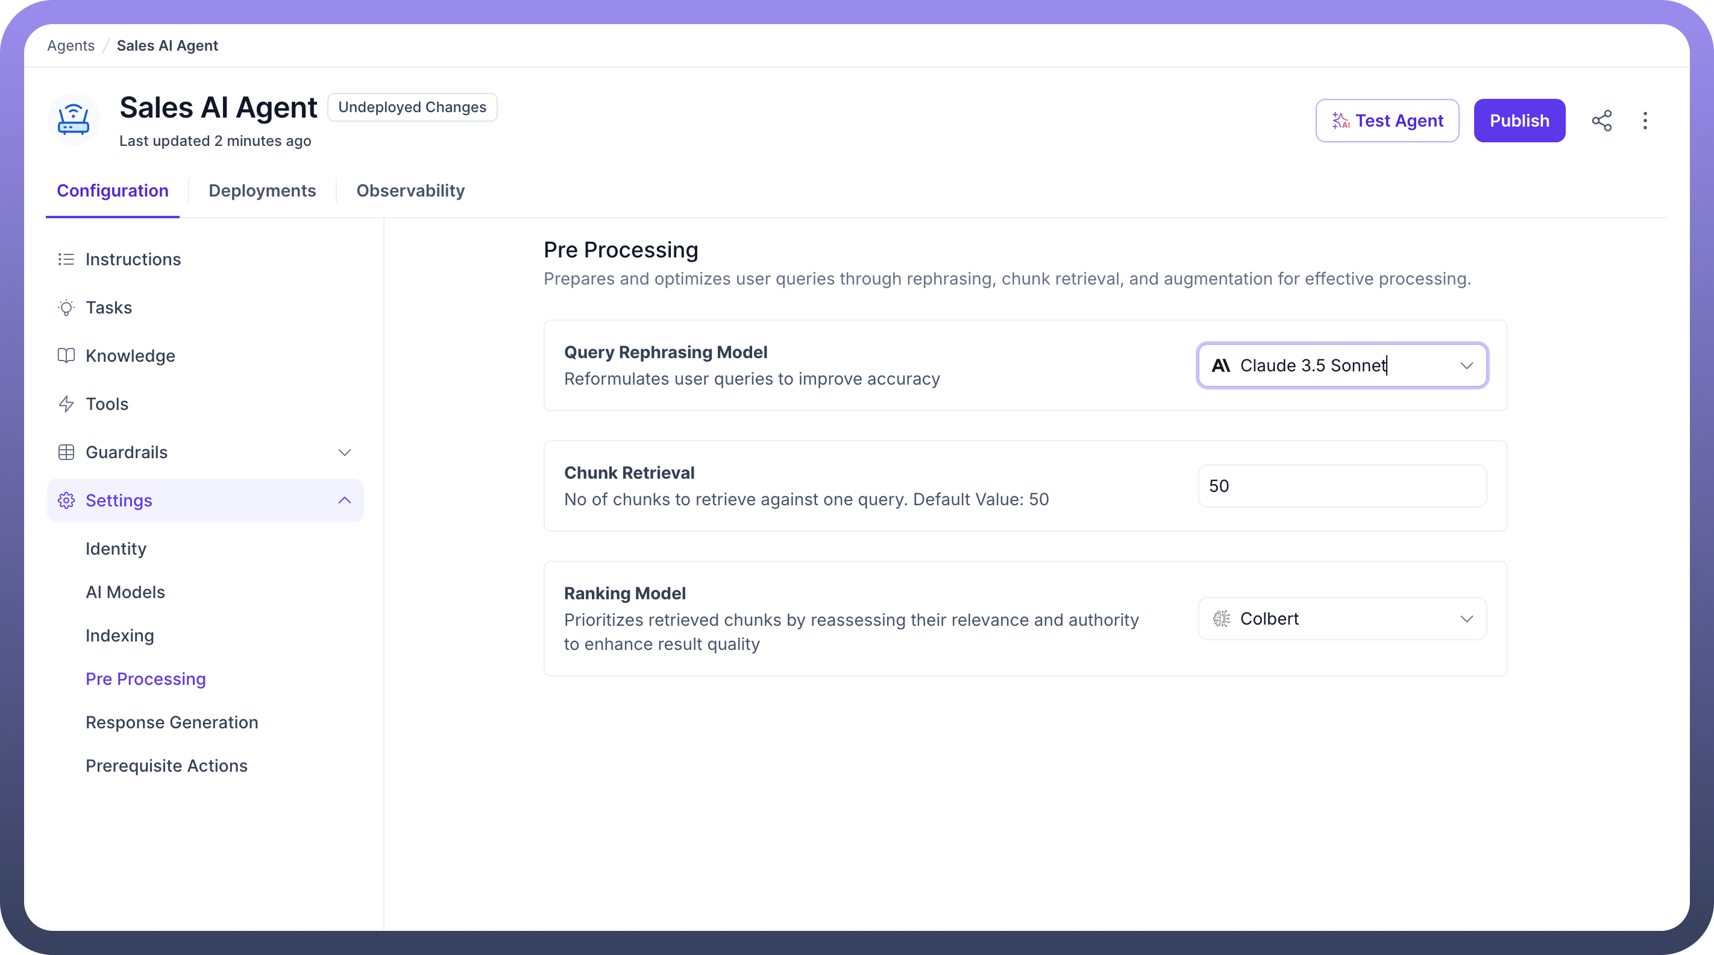This screenshot has height=955, width=1714.
Task: Open Response Generation settings
Action: (x=172, y=722)
